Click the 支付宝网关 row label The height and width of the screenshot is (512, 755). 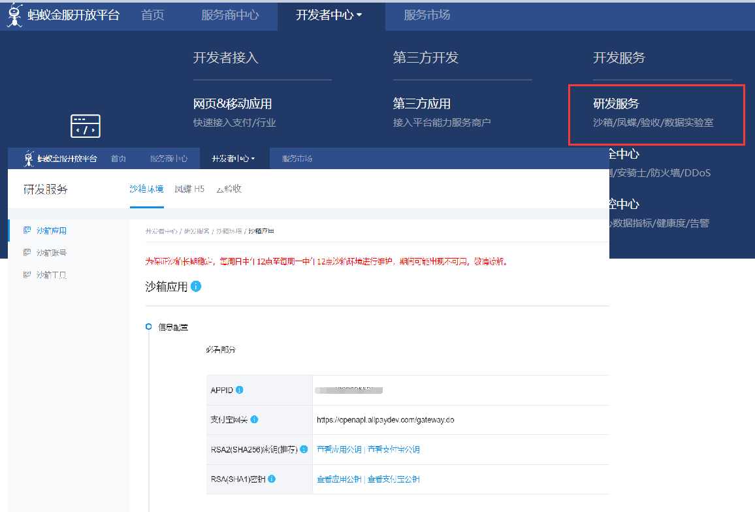[229, 420]
